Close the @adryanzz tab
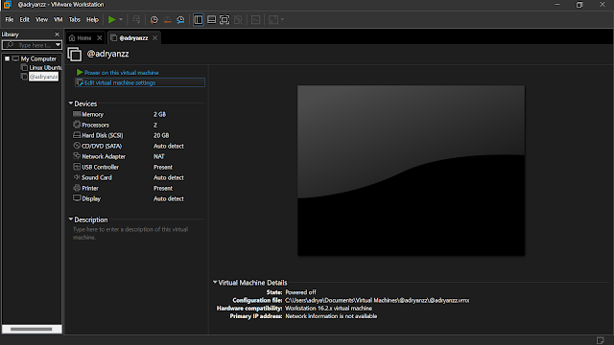614x345 pixels. [155, 38]
